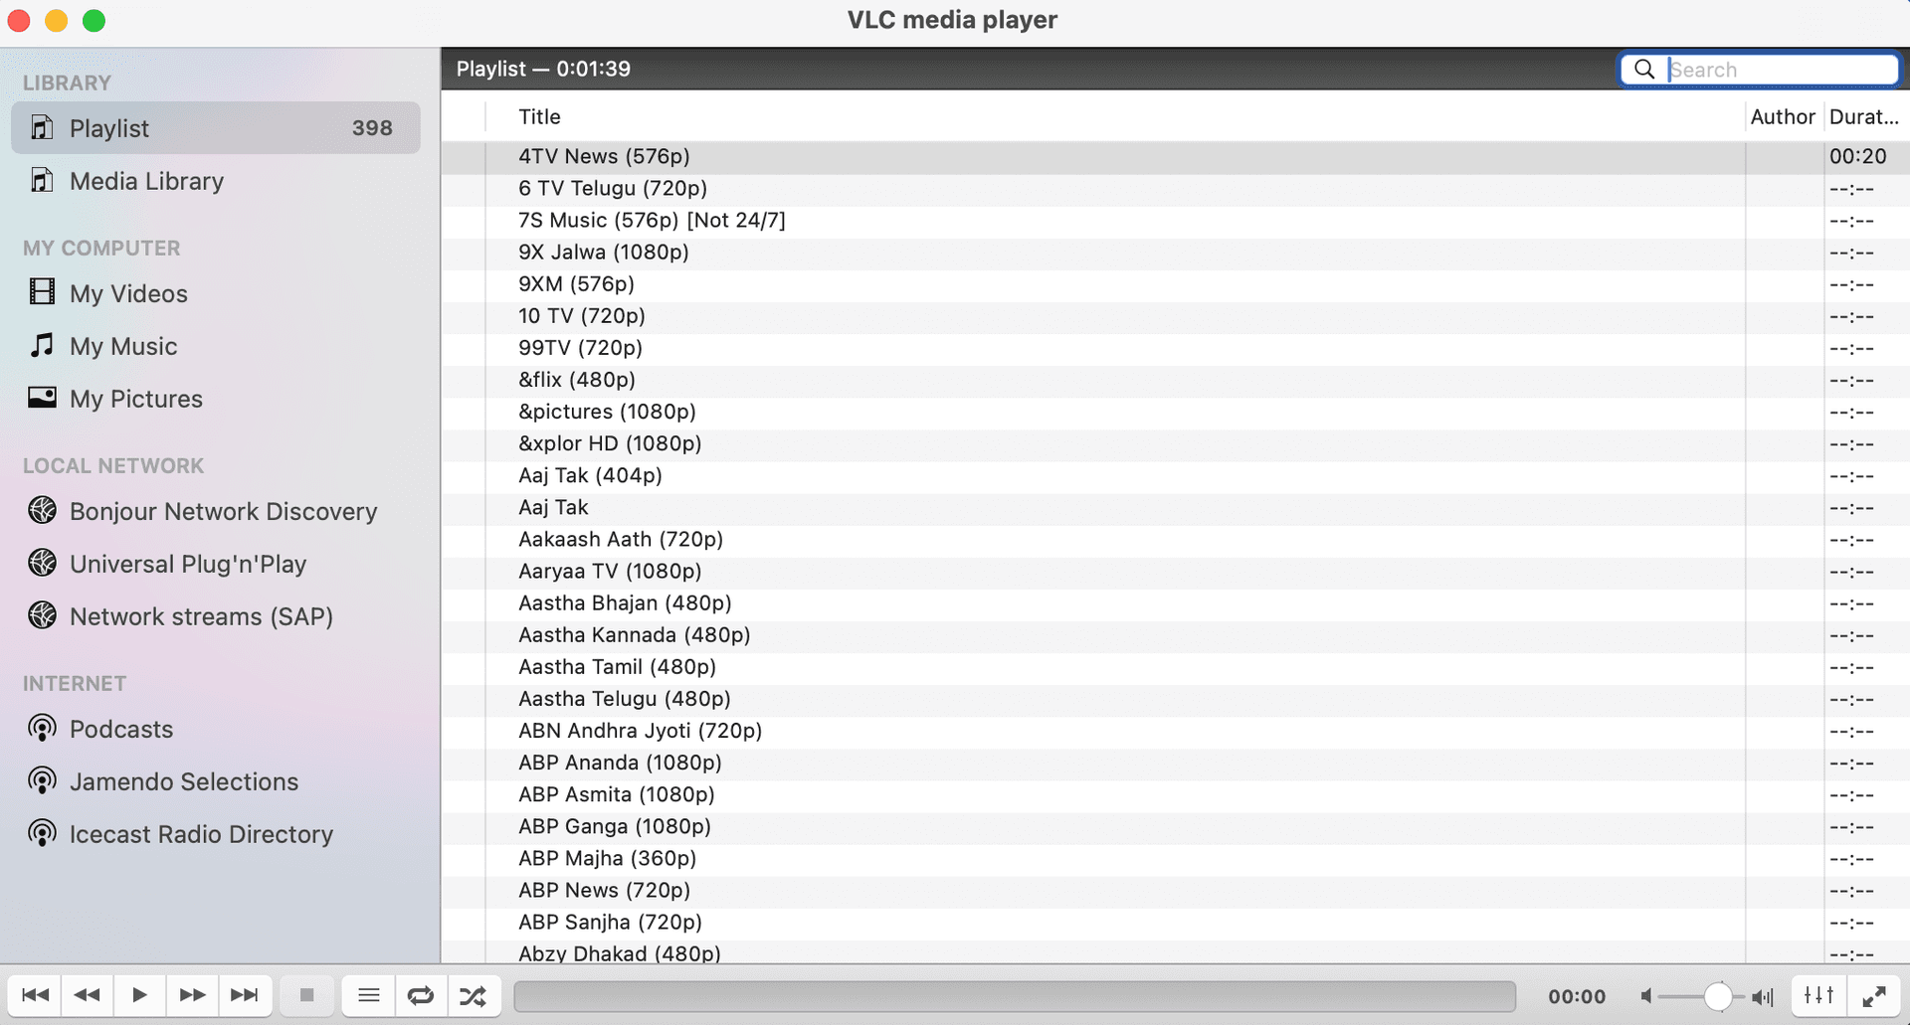This screenshot has width=1910, height=1025.
Task: Sort playlist by Author column header
Action: (x=1784, y=117)
